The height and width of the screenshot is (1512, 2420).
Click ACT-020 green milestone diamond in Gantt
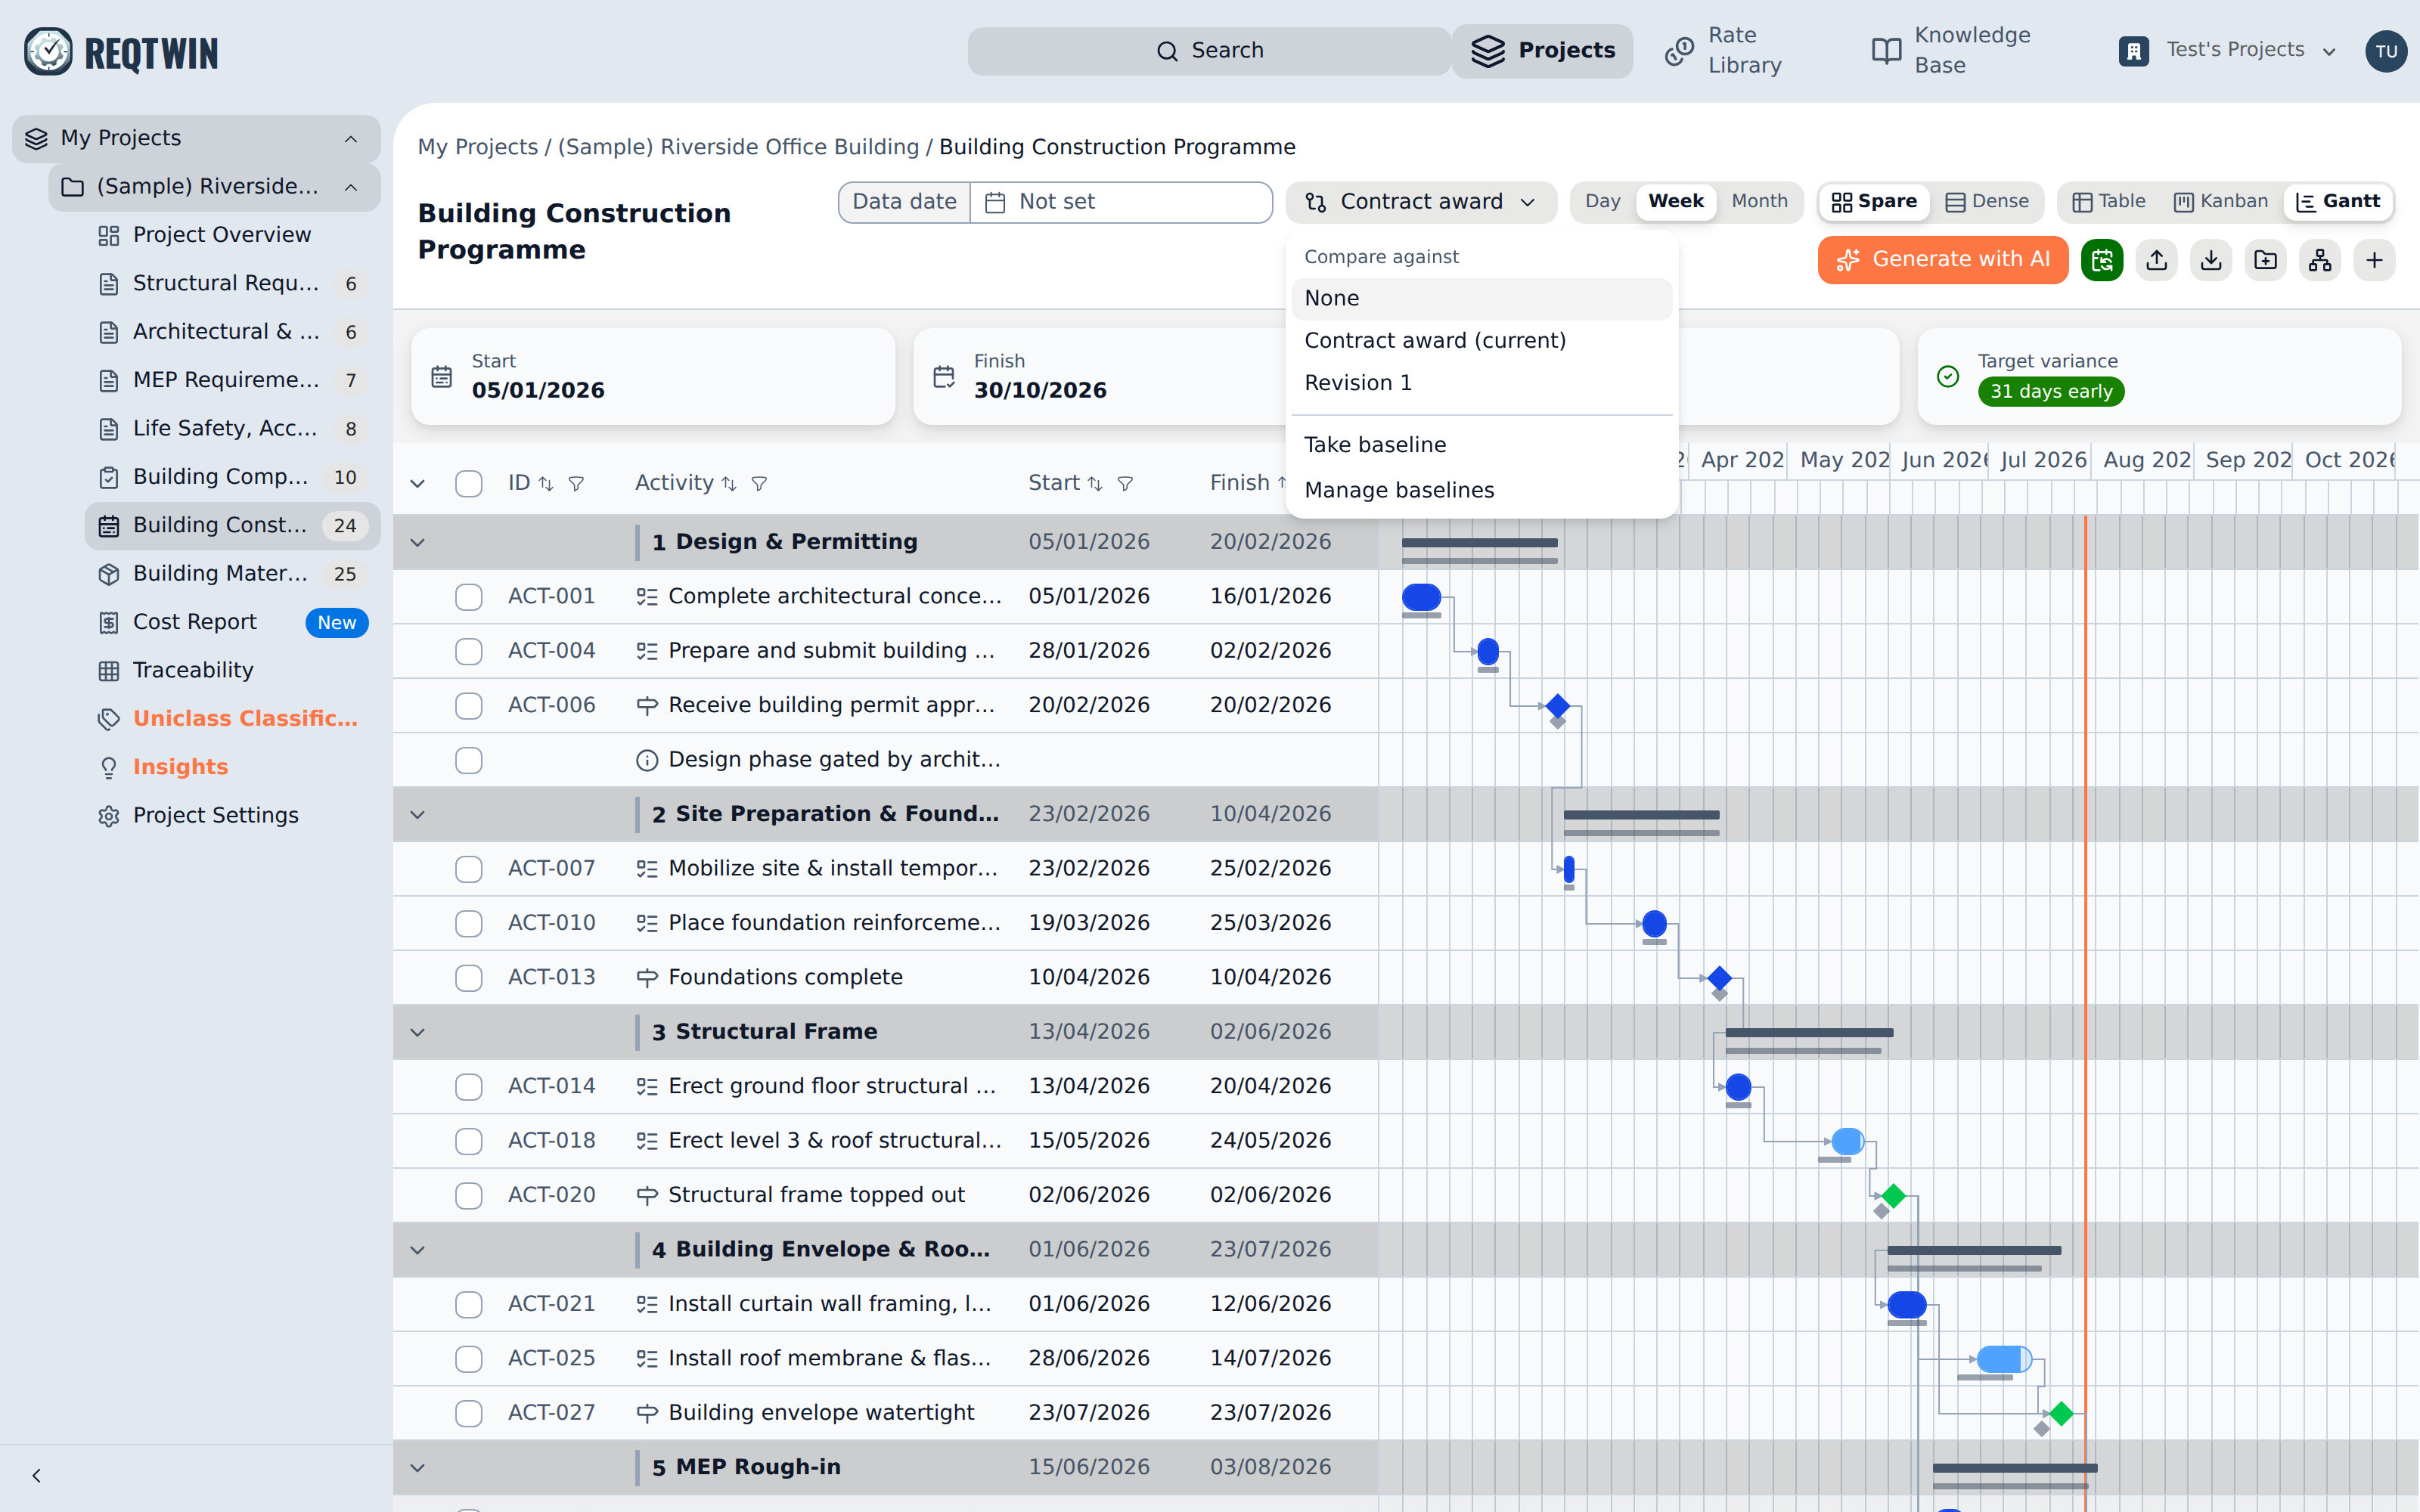[1893, 1196]
